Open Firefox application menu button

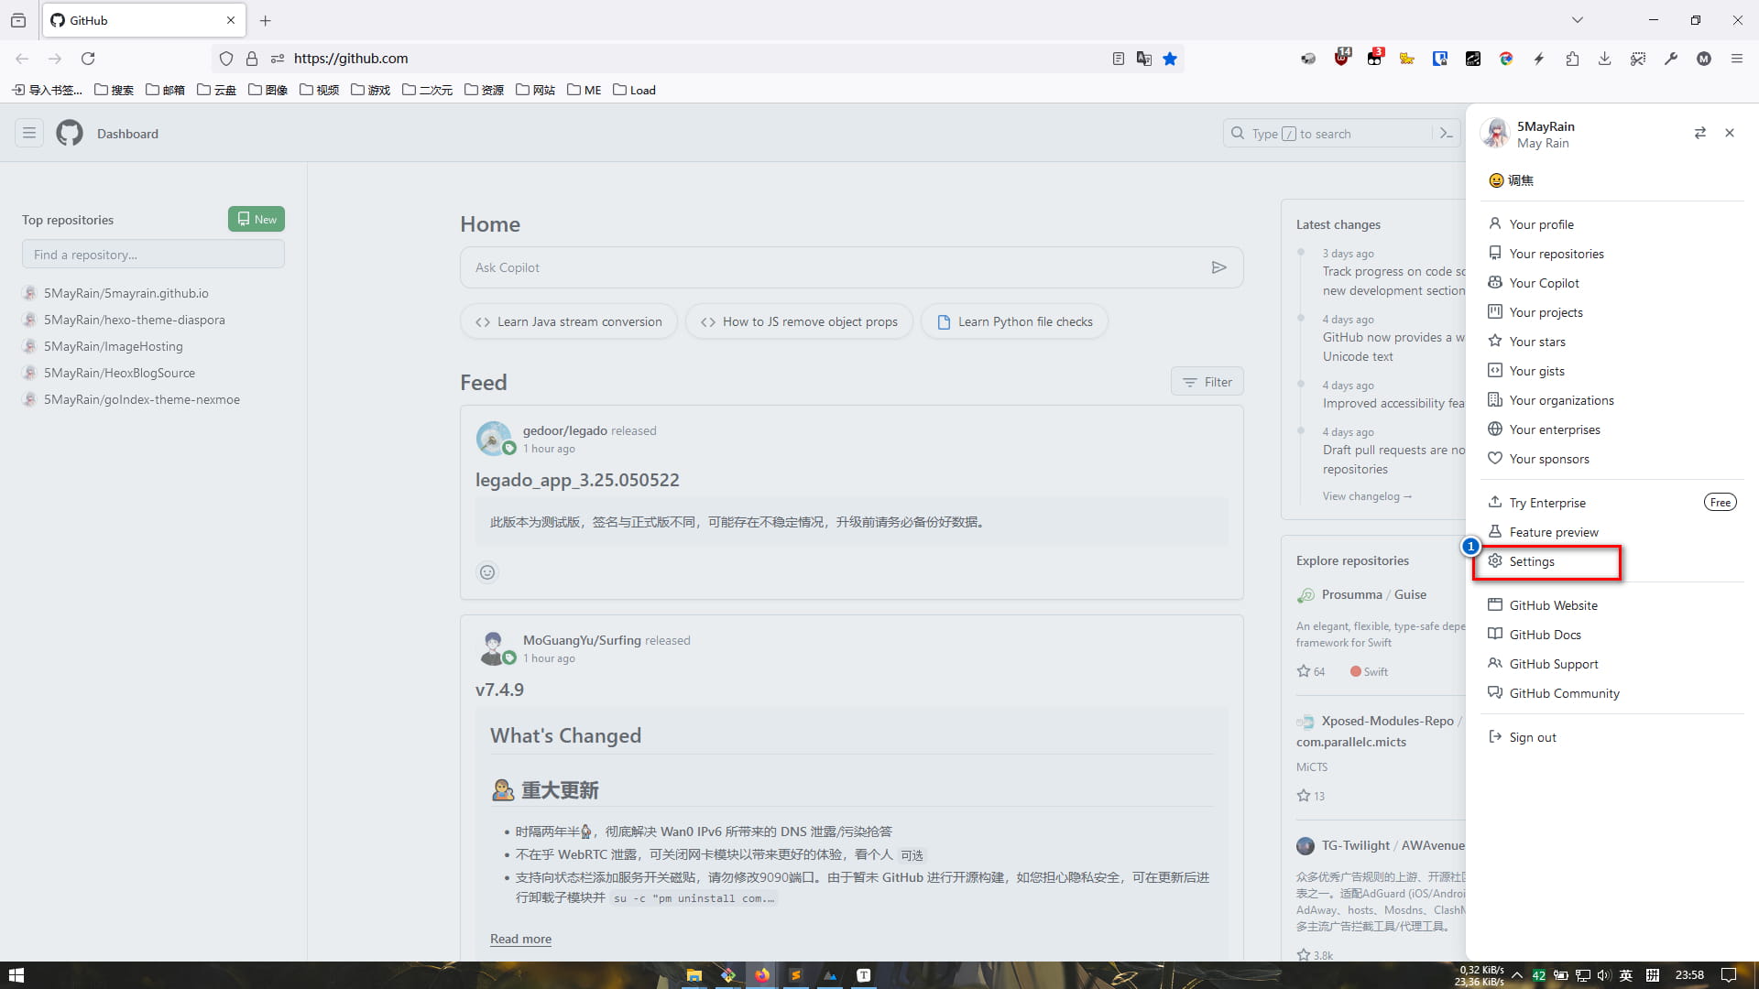[x=1736, y=59]
